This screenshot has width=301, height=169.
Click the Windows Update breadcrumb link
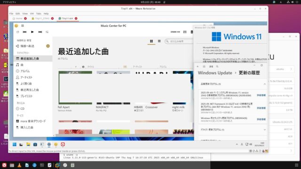click(215, 73)
